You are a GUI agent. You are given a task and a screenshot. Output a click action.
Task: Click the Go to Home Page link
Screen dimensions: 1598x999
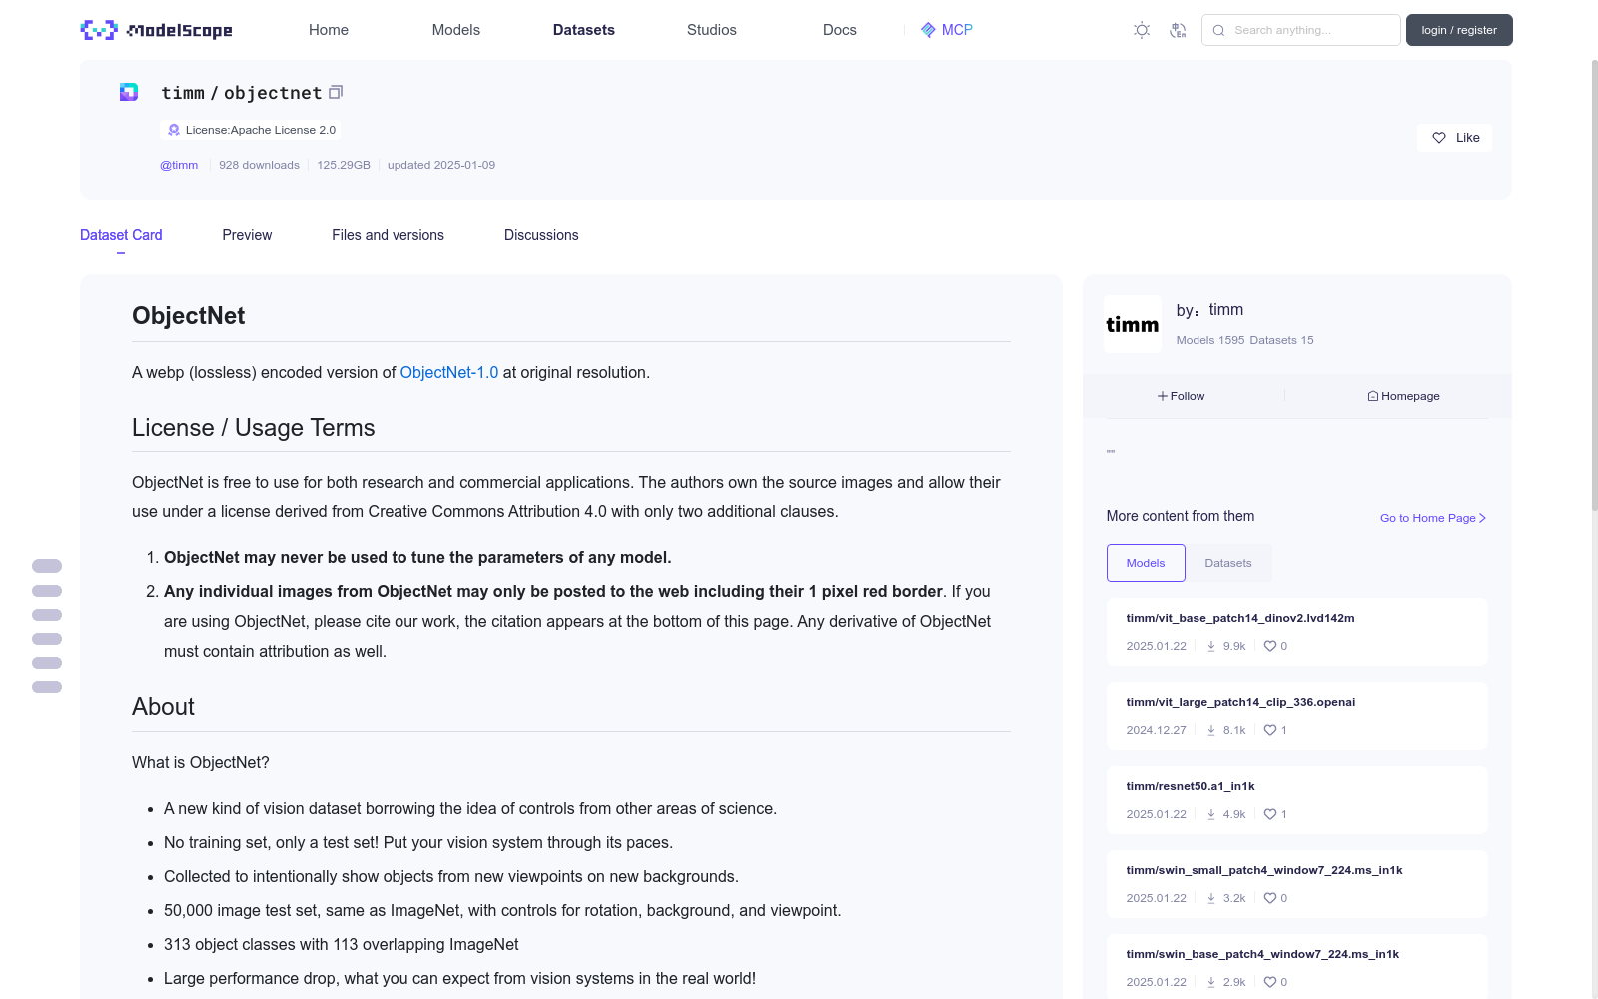1433,518
